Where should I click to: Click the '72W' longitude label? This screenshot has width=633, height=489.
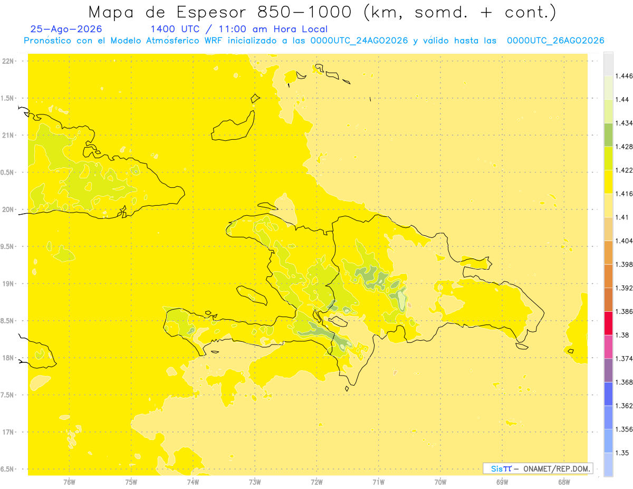(316, 482)
